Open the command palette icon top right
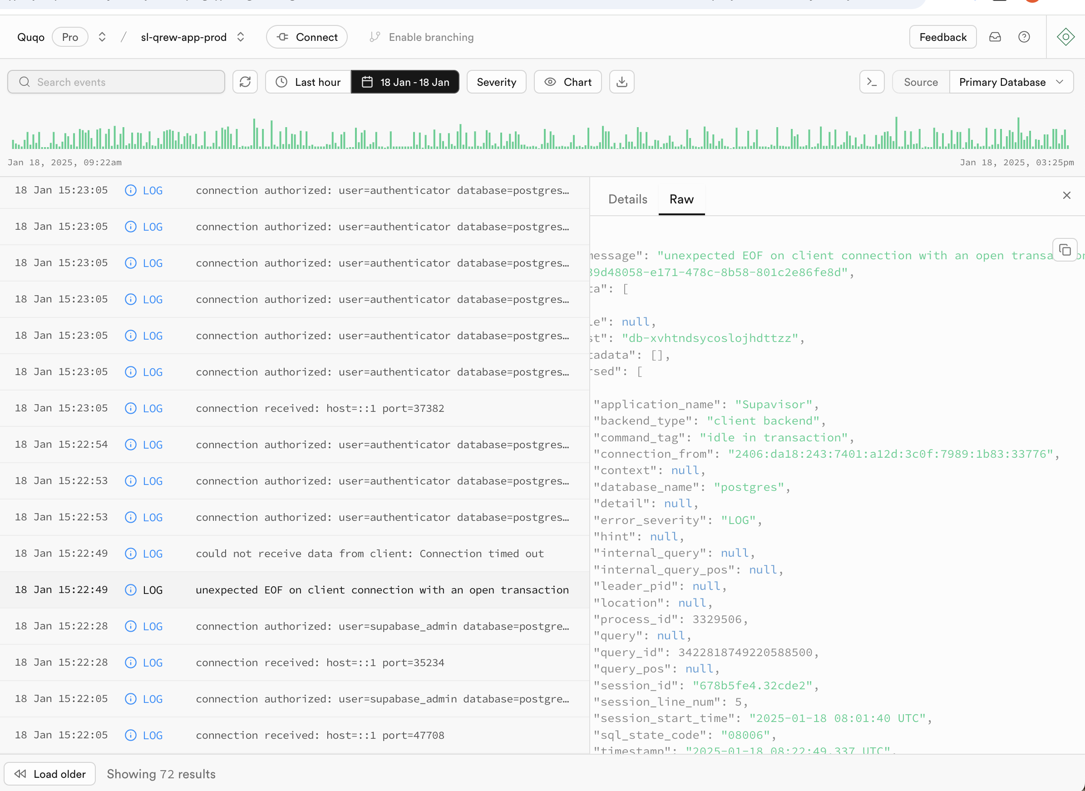This screenshot has width=1085, height=791. [1065, 37]
